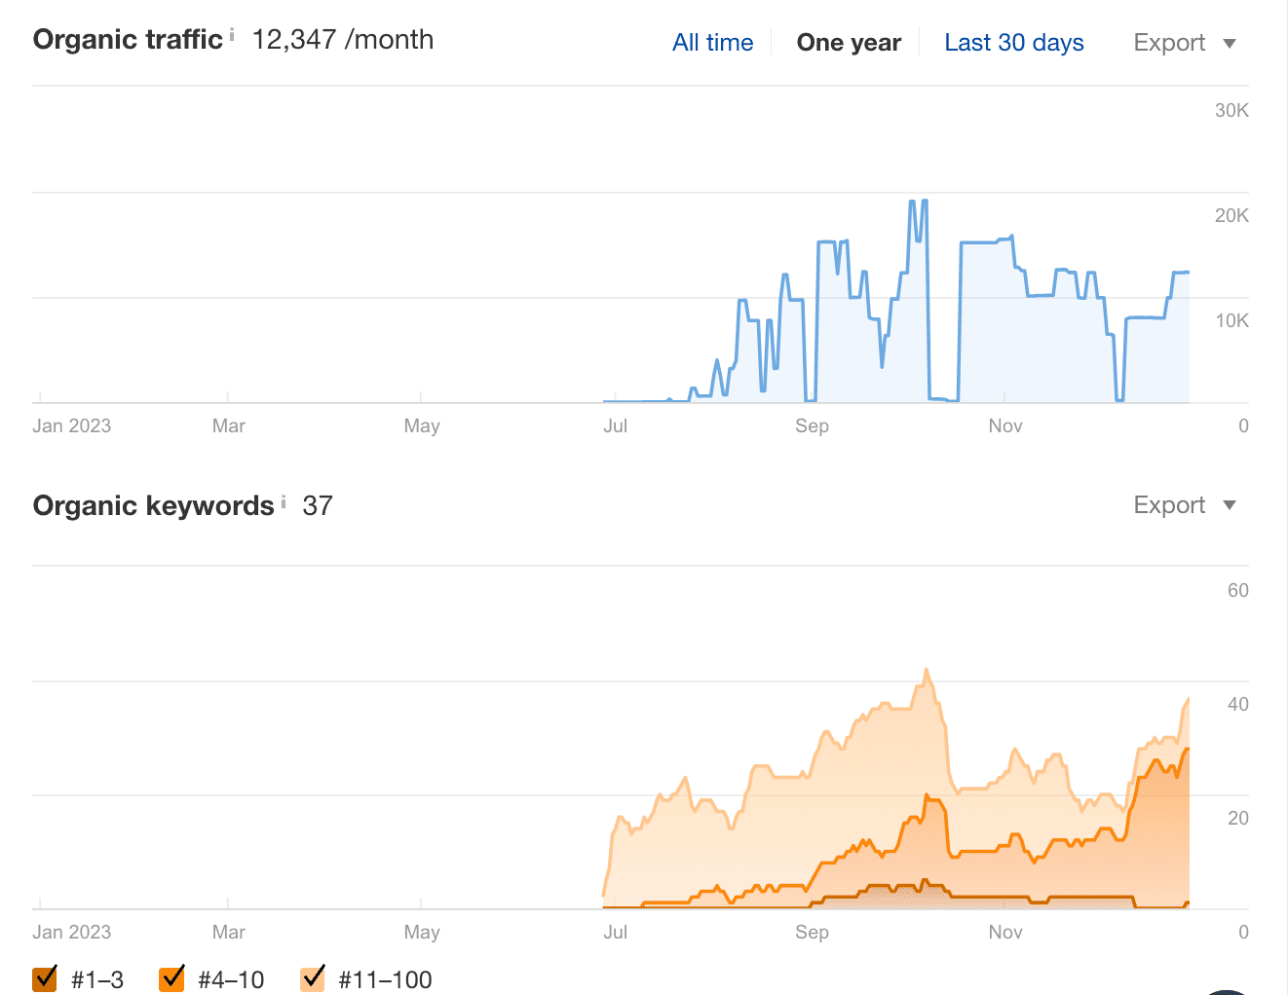Switch to the All time range
The image size is (1288, 995).
(x=713, y=43)
